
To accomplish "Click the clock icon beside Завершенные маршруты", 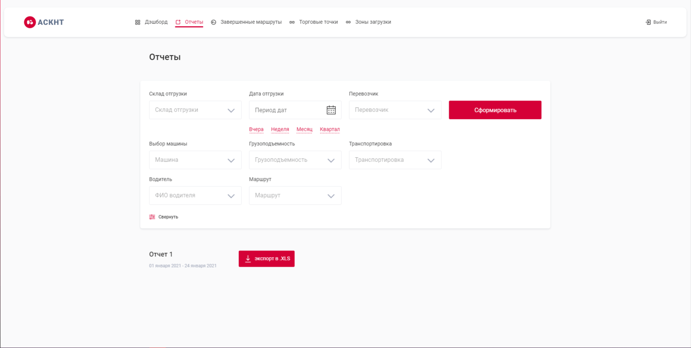I will (x=213, y=22).
